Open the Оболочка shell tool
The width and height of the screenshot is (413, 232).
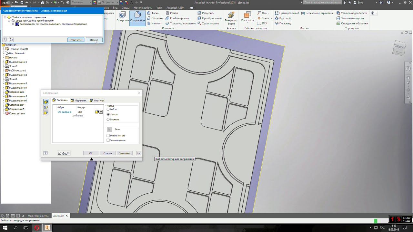tap(155, 18)
